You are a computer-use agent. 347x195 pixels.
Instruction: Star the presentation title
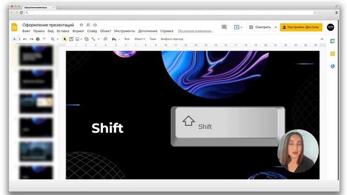[81, 25]
